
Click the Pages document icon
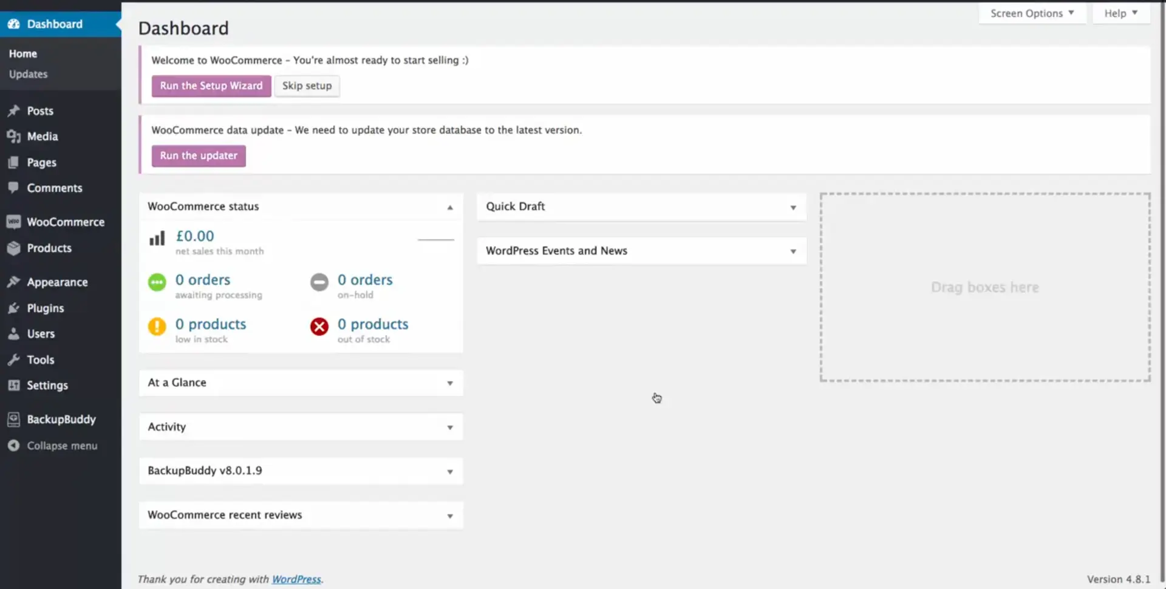(14, 162)
